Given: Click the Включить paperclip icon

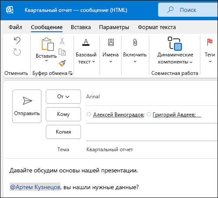Looking at the screenshot, I should tap(135, 42).
